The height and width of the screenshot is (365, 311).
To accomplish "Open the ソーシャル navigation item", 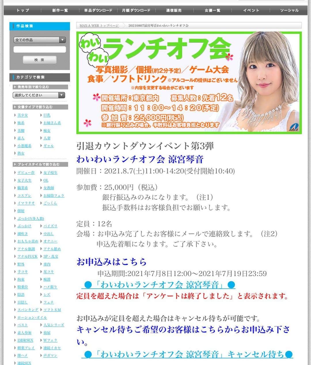I will [x=289, y=10].
